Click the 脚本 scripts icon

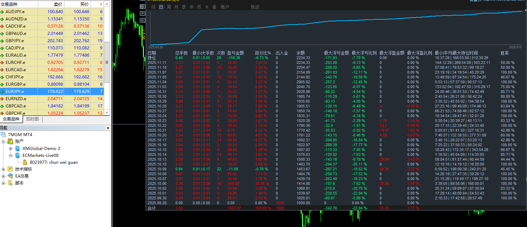10,183
